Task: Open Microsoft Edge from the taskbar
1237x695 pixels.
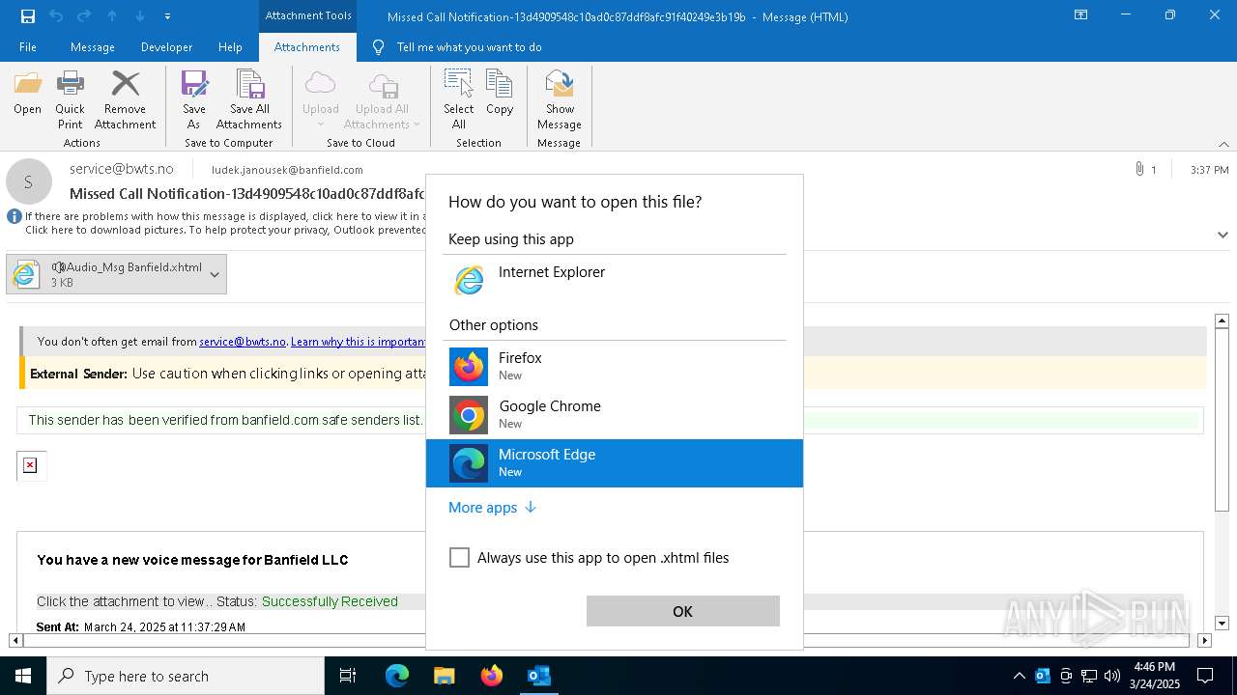Action: point(397,676)
